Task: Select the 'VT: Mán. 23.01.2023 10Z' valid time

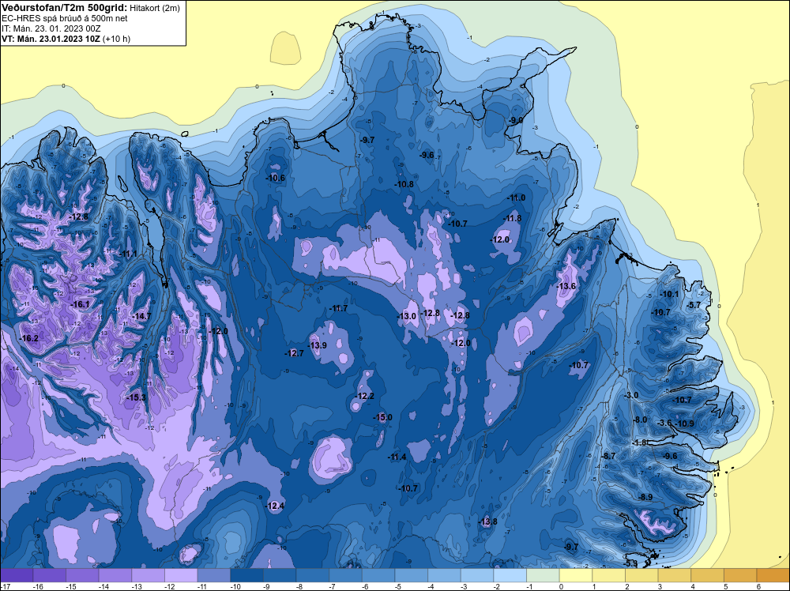Action: pos(51,39)
